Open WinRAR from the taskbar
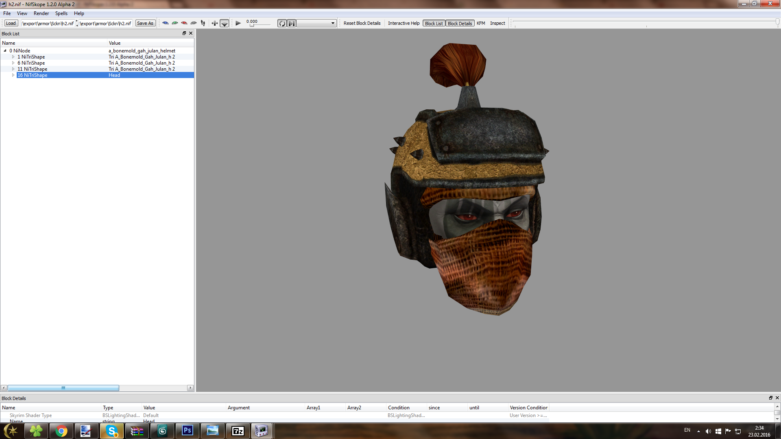The height and width of the screenshot is (439, 781). [137, 431]
